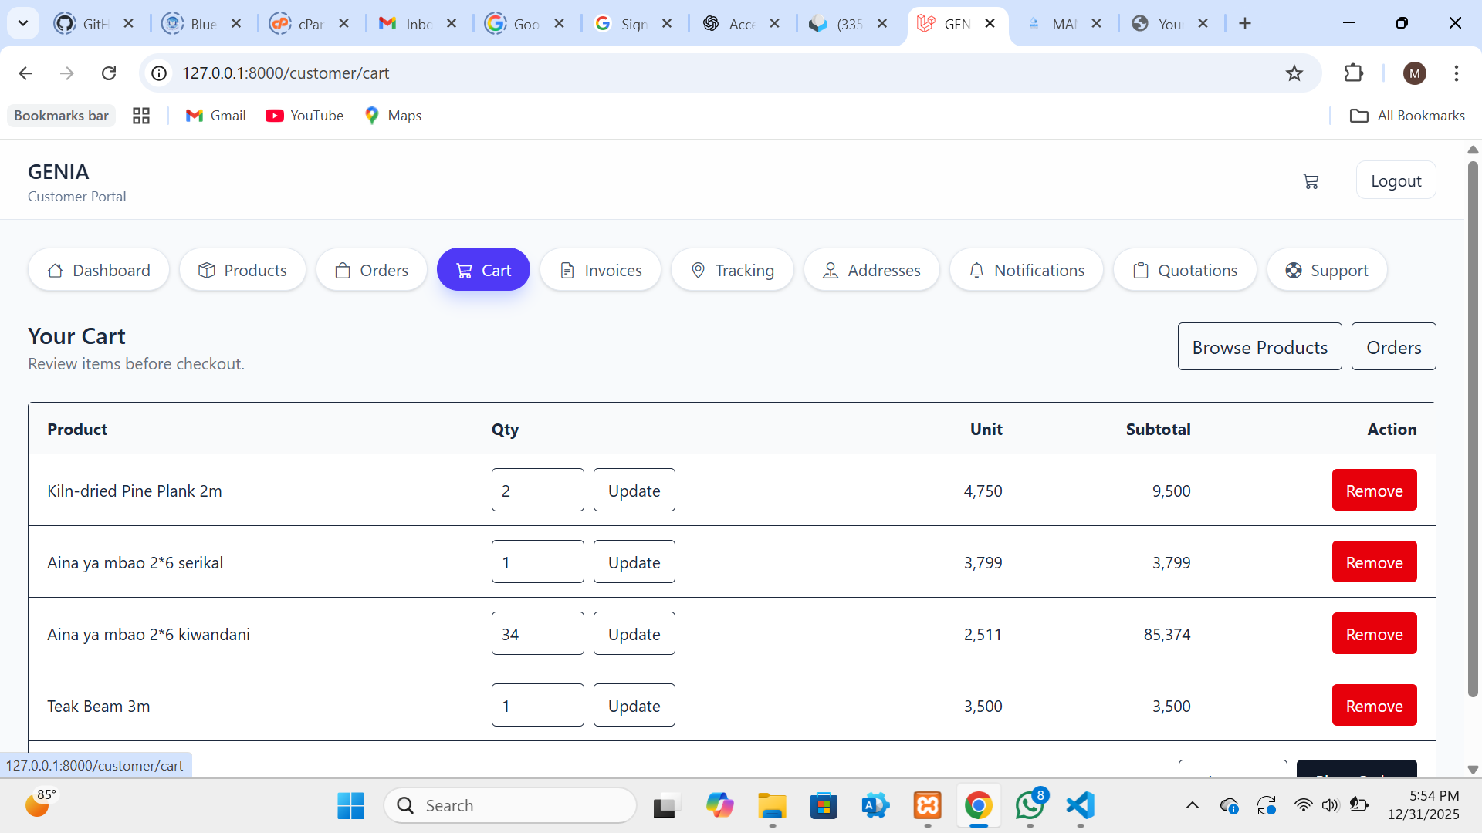Screen dimensions: 1482x833
Task: Open Gmail from the bookmarks bar
Action: [x=215, y=115]
